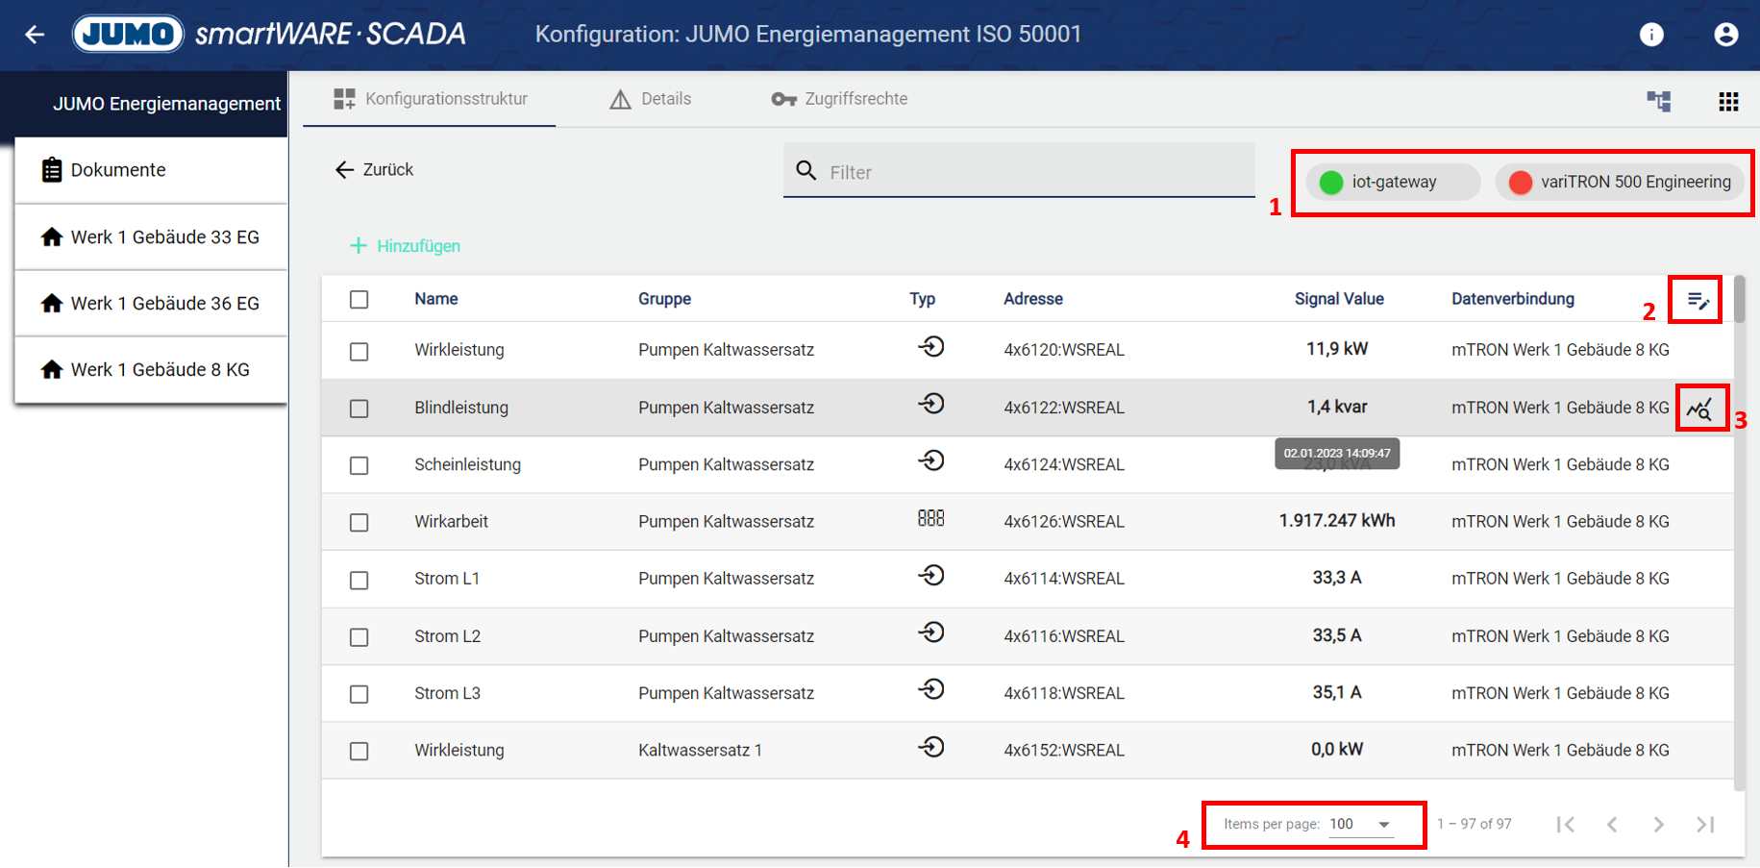Viewport: 1760px width, 868px height.
Task: Switch to the Details tab
Action: (x=651, y=99)
